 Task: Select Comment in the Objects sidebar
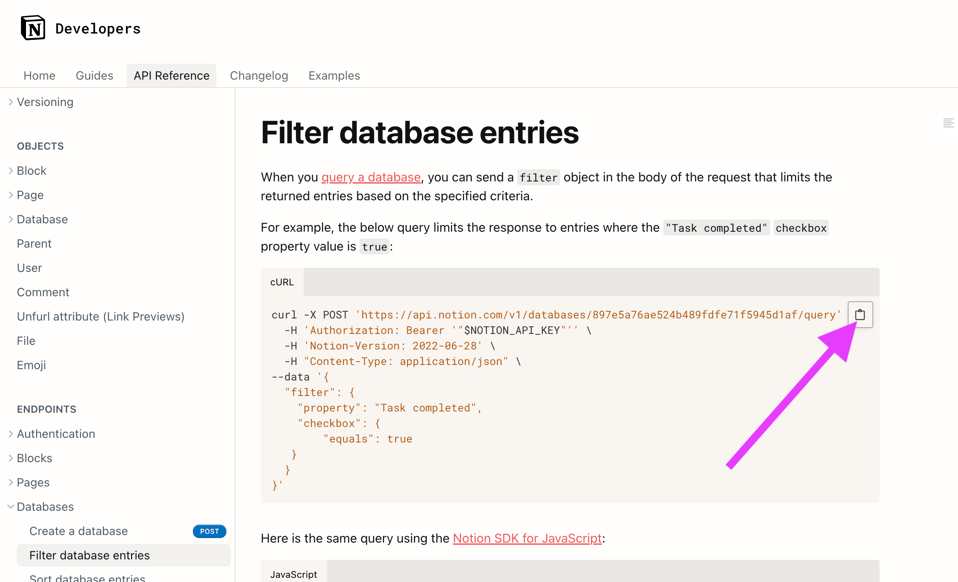coord(43,292)
